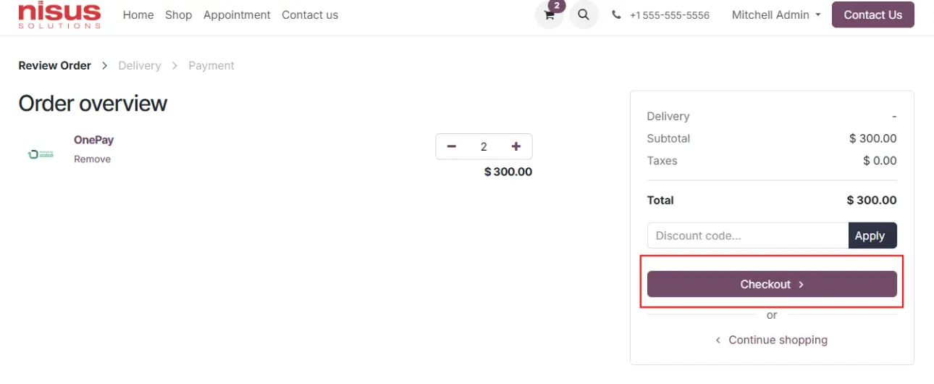934x384 pixels.
Task: Click Continue shopping link
Action: (x=772, y=340)
